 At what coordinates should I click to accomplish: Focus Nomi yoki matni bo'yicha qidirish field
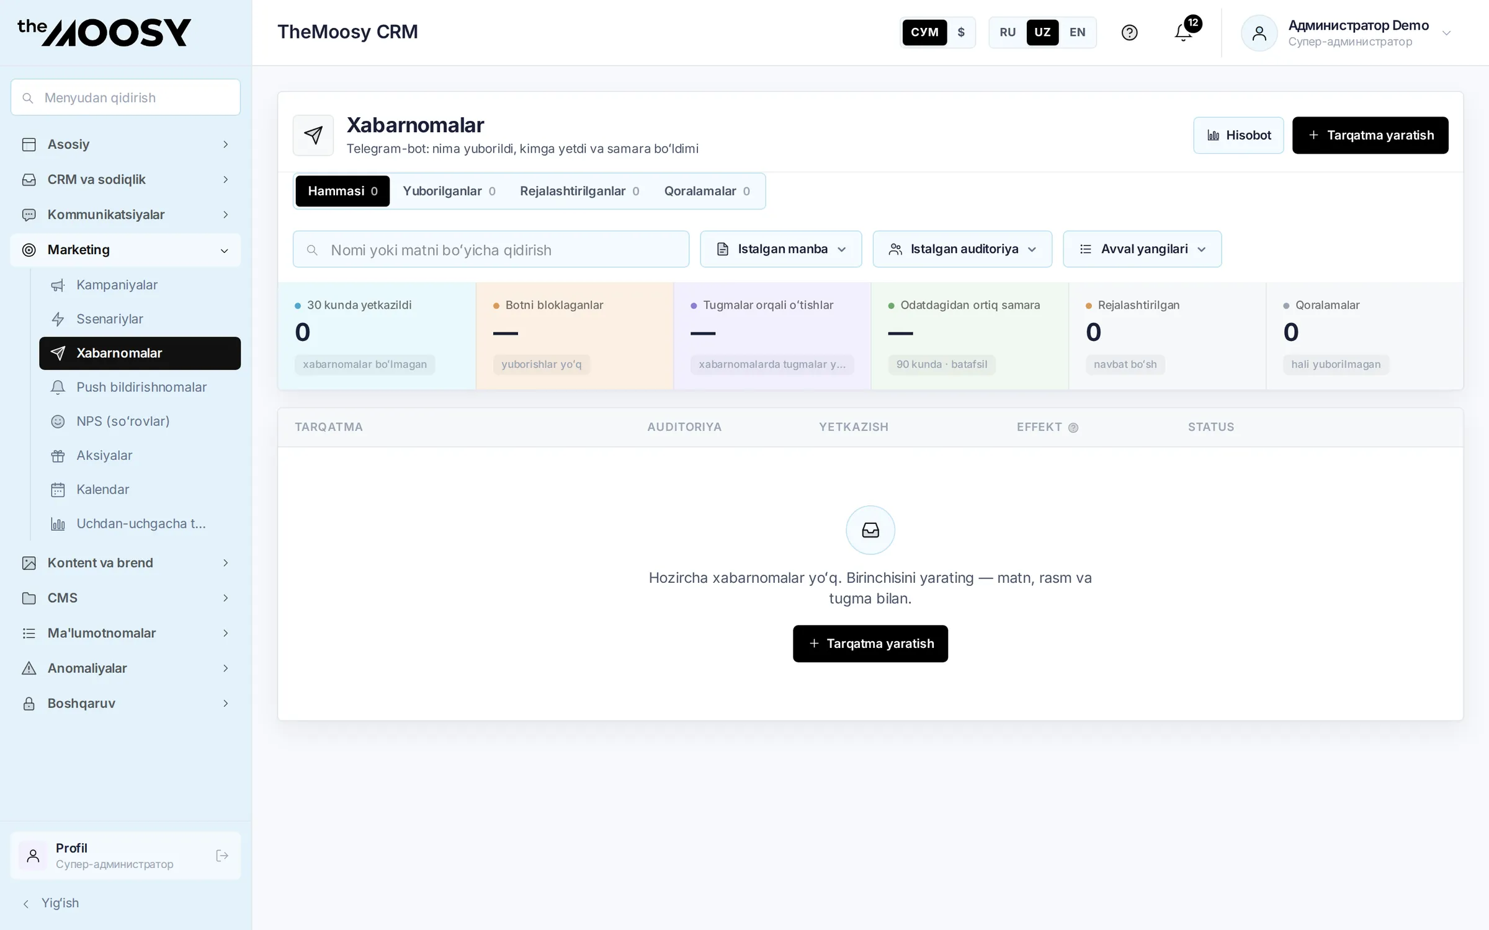(x=491, y=249)
